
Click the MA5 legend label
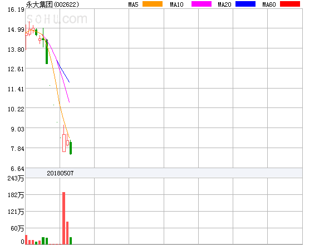coord(134,4)
